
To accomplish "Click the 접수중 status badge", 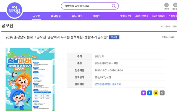I will point(114,37).
